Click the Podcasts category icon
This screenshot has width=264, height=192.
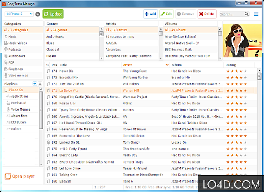click(6, 50)
